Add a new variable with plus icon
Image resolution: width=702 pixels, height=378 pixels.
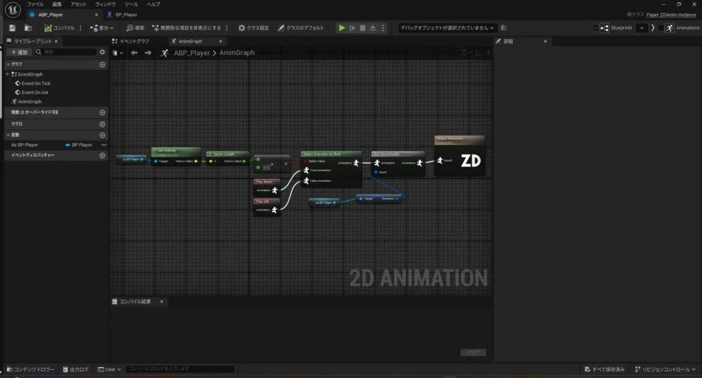click(x=102, y=135)
